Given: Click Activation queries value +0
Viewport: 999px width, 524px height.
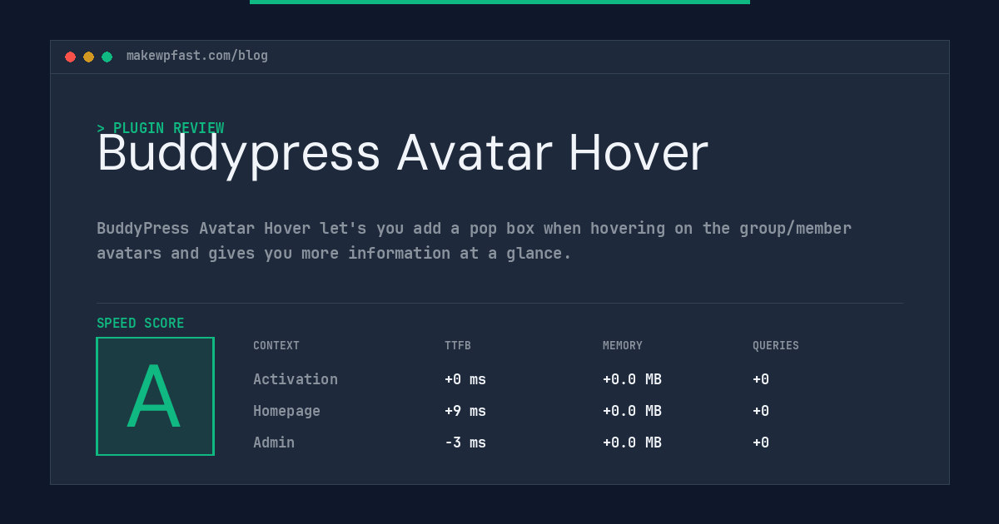Looking at the screenshot, I should 761,379.
